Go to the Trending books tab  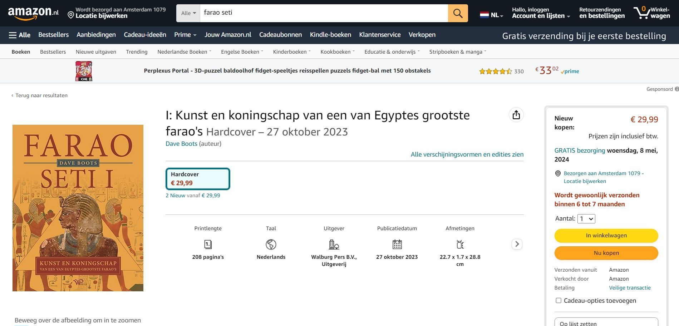tap(137, 52)
